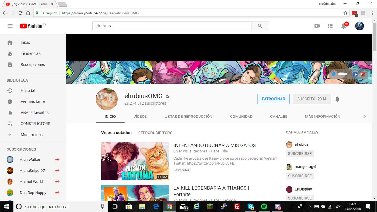
Task: Switch to the CANALES tab
Action: 279,117
